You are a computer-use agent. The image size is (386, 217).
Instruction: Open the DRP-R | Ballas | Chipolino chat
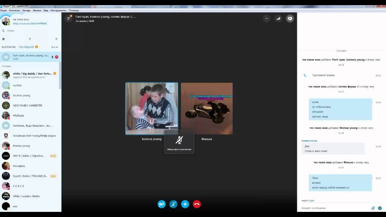(x=30, y=156)
